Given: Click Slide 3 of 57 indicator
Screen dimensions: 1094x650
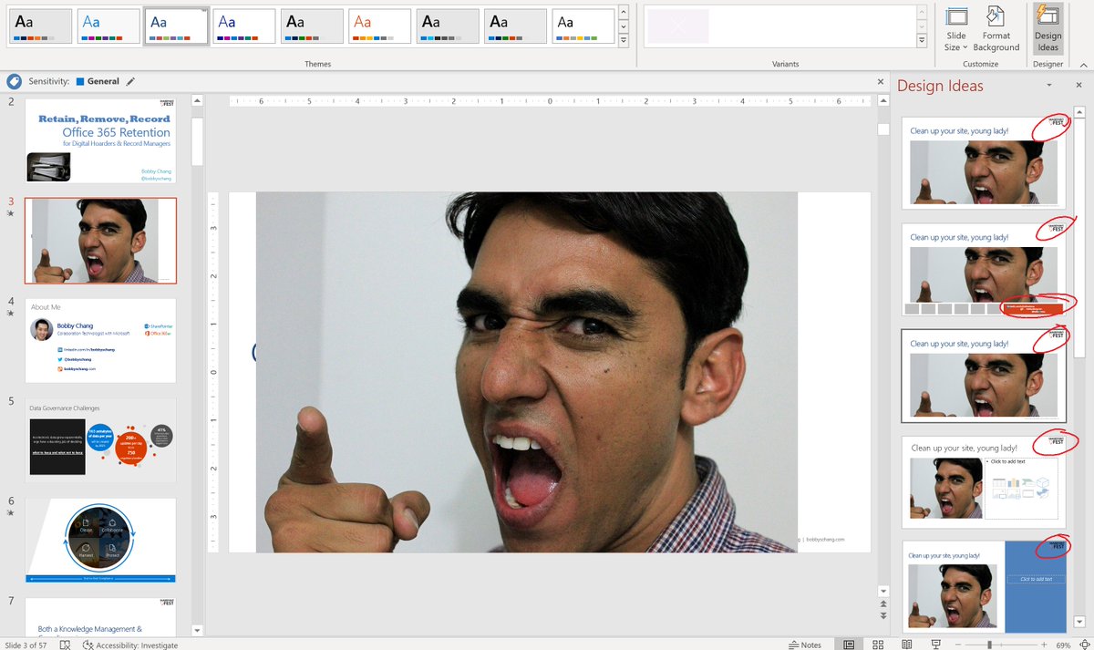Looking at the screenshot, I should [26, 645].
